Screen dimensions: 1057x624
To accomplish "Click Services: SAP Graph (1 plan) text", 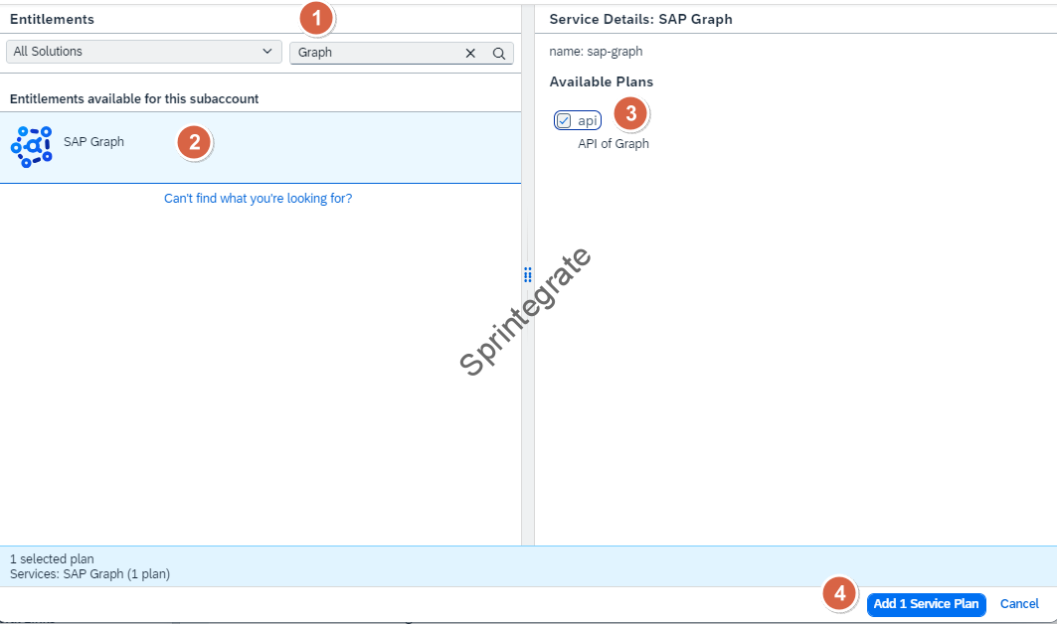I will [89, 574].
